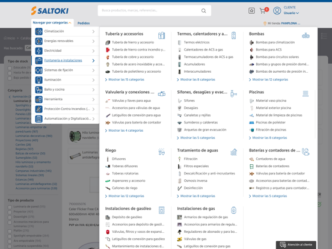Open Luminarias antideflagrantes category link
The height and width of the screenshot is (249, 332).
tap(36, 184)
